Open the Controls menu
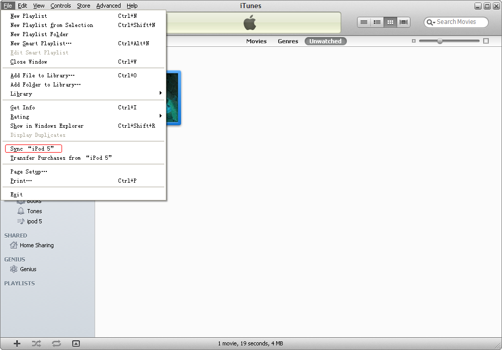Screen dimensions: 502x350 (61, 6)
